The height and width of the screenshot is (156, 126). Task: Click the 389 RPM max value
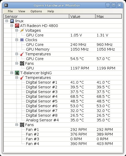(105, 134)
